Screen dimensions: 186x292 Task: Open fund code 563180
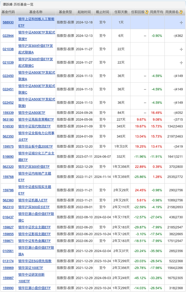pyautogui.click(x=8, y=120)
